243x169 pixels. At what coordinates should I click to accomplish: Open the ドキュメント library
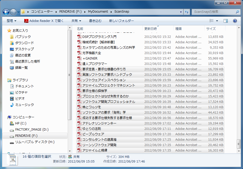tap(25, 86)
